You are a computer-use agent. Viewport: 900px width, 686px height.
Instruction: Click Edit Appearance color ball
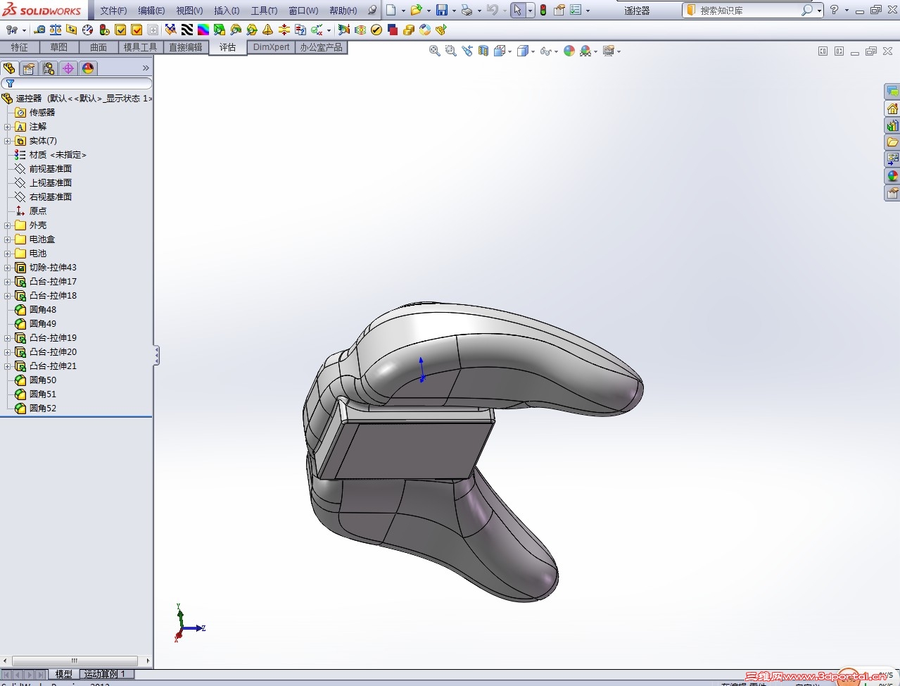[569, 51]
